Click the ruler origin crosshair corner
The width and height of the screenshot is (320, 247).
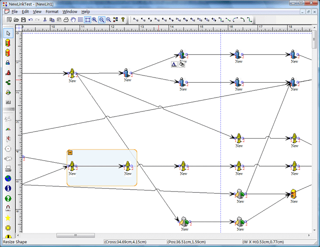tap(19, 28)
